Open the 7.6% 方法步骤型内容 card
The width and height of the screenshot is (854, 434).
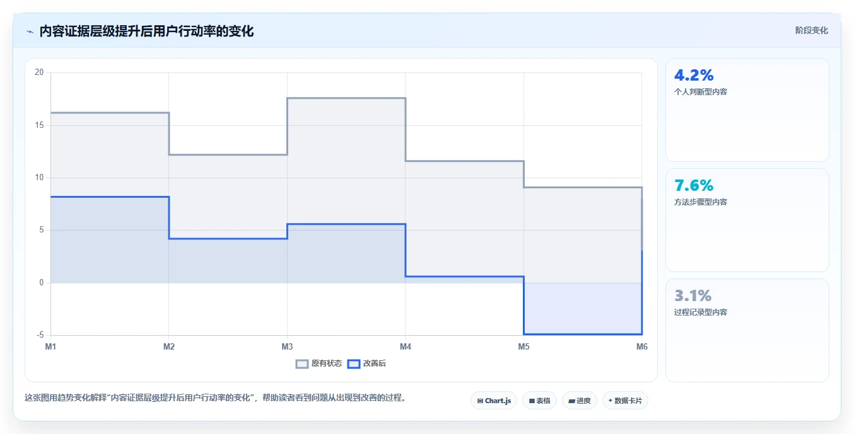click(x=747, y=220)
